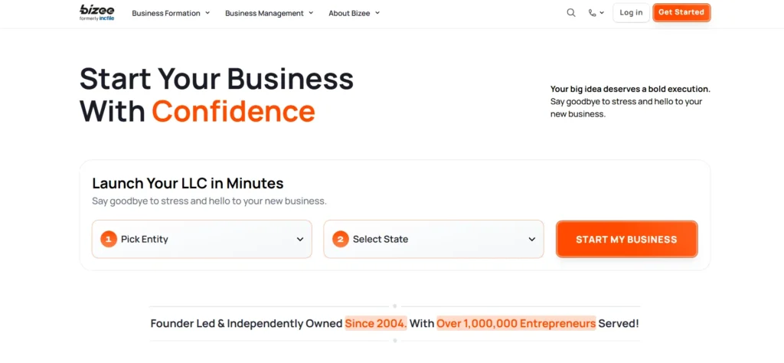784x363 pixels.
Task: Expand the chevron beside the phone icon
Action: pos(602,13)
